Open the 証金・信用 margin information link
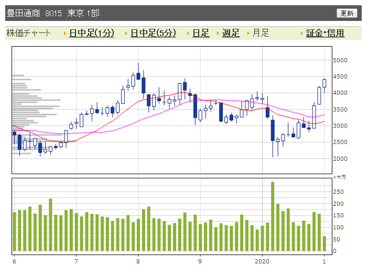368x276 pixels. (x=326, y=33)
